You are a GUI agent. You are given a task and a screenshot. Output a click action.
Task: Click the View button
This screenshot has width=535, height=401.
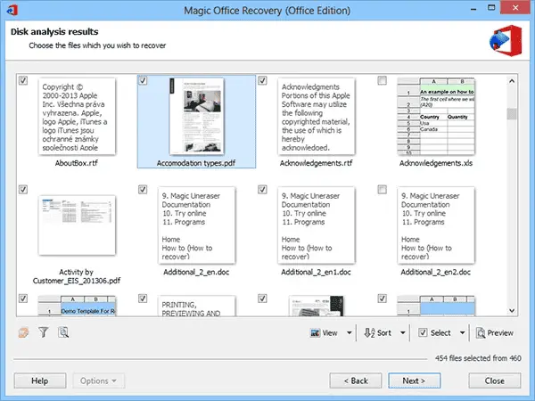(x=325, y=332)
